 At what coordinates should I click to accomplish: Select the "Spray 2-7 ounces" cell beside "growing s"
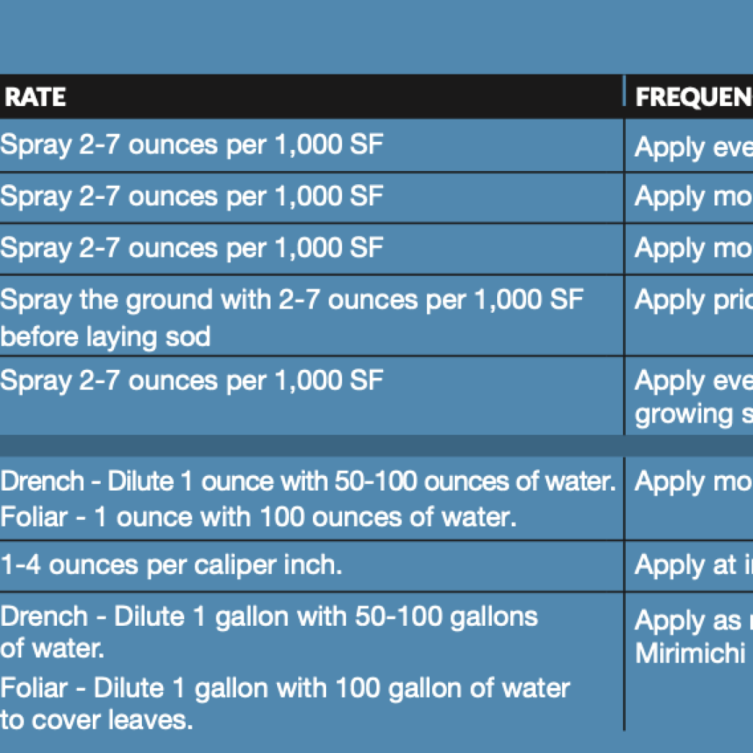[x=192, y=380]
